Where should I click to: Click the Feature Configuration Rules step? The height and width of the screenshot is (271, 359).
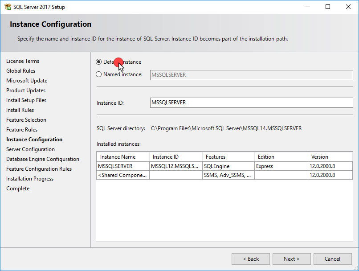tap(39, 169)
